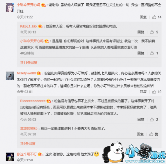Click the crown badge beside KikoL1_kkk
Viewport: 166px width, 164px height.
[x=40, y=26]
